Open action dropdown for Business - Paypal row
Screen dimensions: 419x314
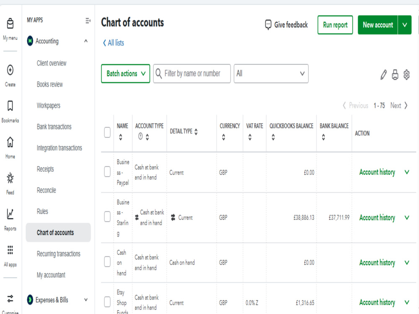(407, 172)
